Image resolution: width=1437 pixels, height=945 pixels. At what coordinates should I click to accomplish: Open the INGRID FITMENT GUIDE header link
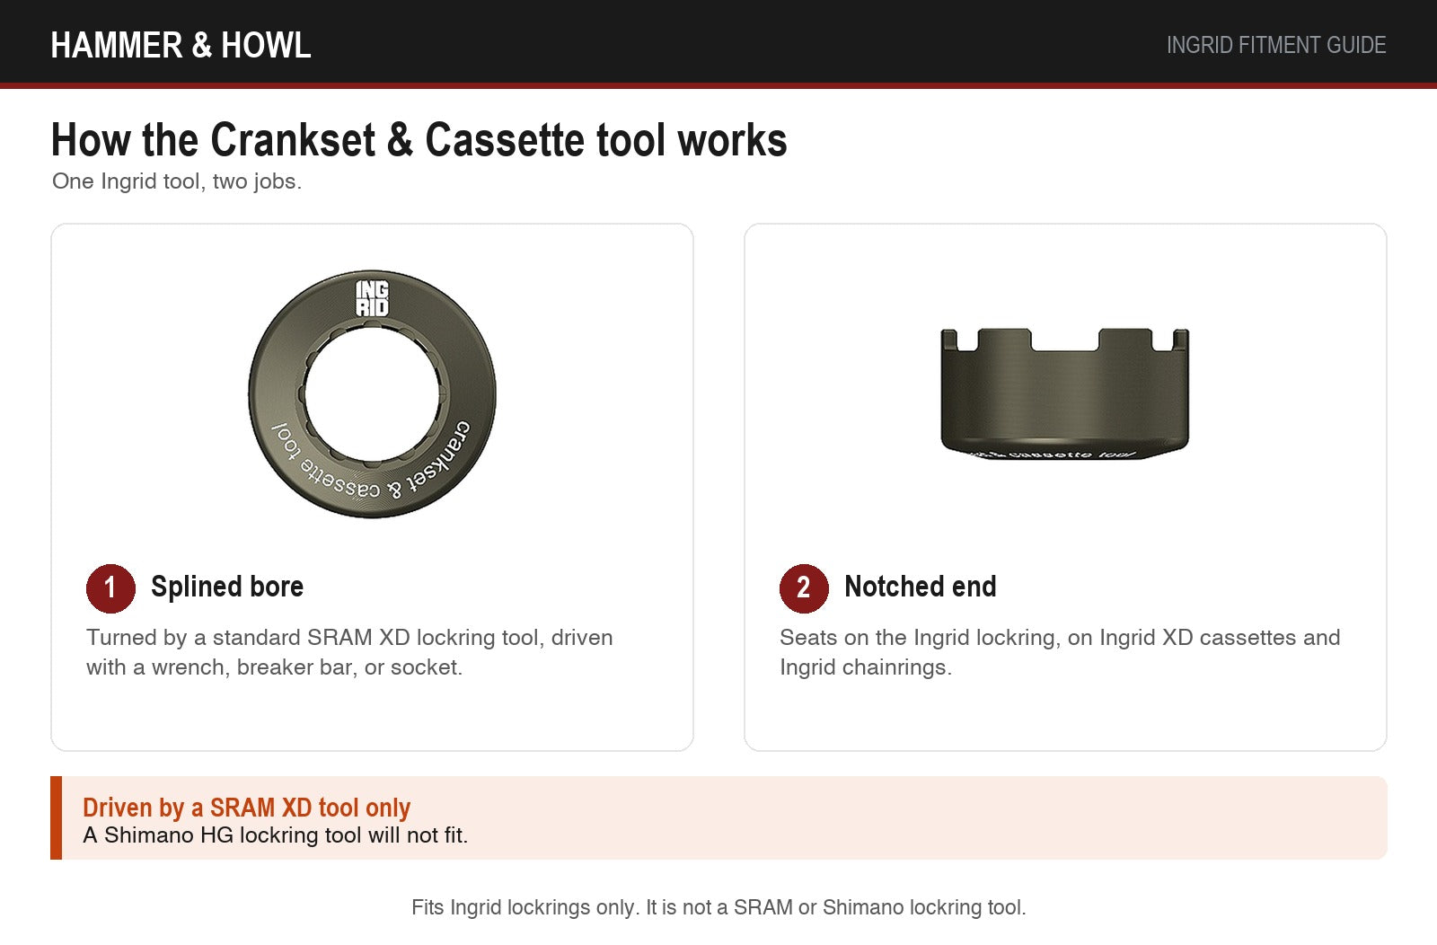tap(1275, 45)
